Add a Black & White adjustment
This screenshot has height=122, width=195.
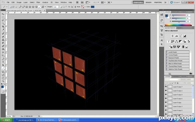(180, 41)
